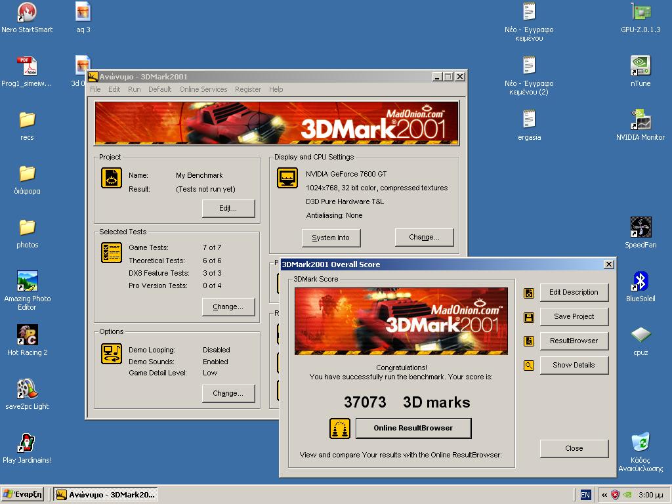
Task: Click the NVIDIA tray icon
Action: pyautogui.click(x=627, y=495)
